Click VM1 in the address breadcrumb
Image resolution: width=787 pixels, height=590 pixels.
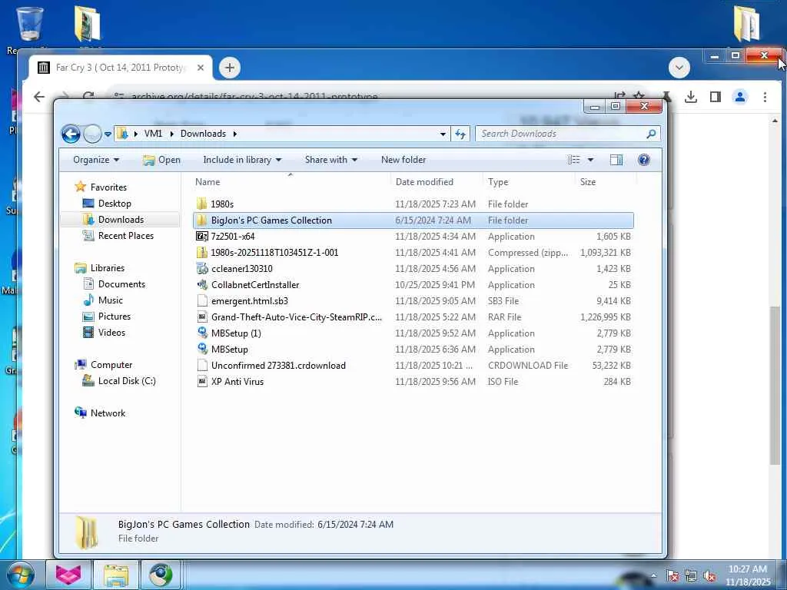click(x=153, y=134)
